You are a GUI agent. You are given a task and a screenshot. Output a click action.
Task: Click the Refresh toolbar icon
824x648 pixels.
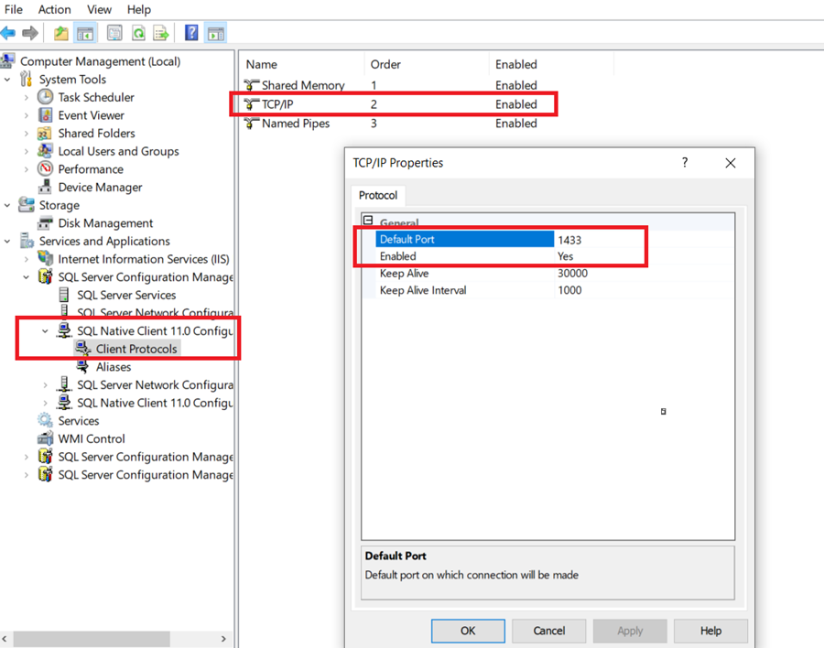point(138,33)
